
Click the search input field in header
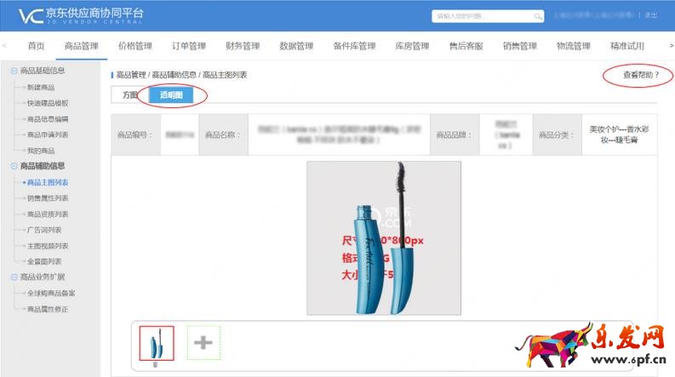pyautogui.click(x=483, y=16)
